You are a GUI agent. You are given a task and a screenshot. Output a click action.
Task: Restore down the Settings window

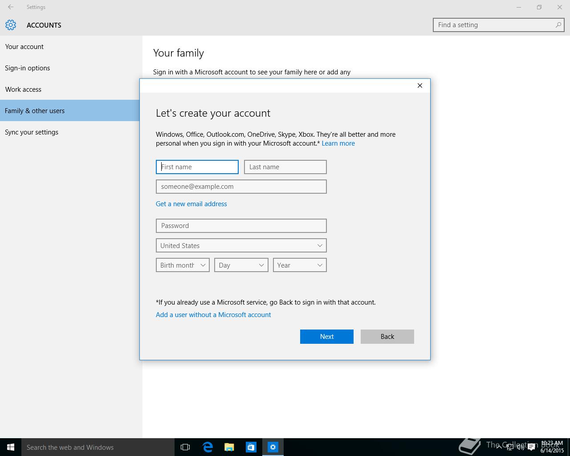coord(539,7)
